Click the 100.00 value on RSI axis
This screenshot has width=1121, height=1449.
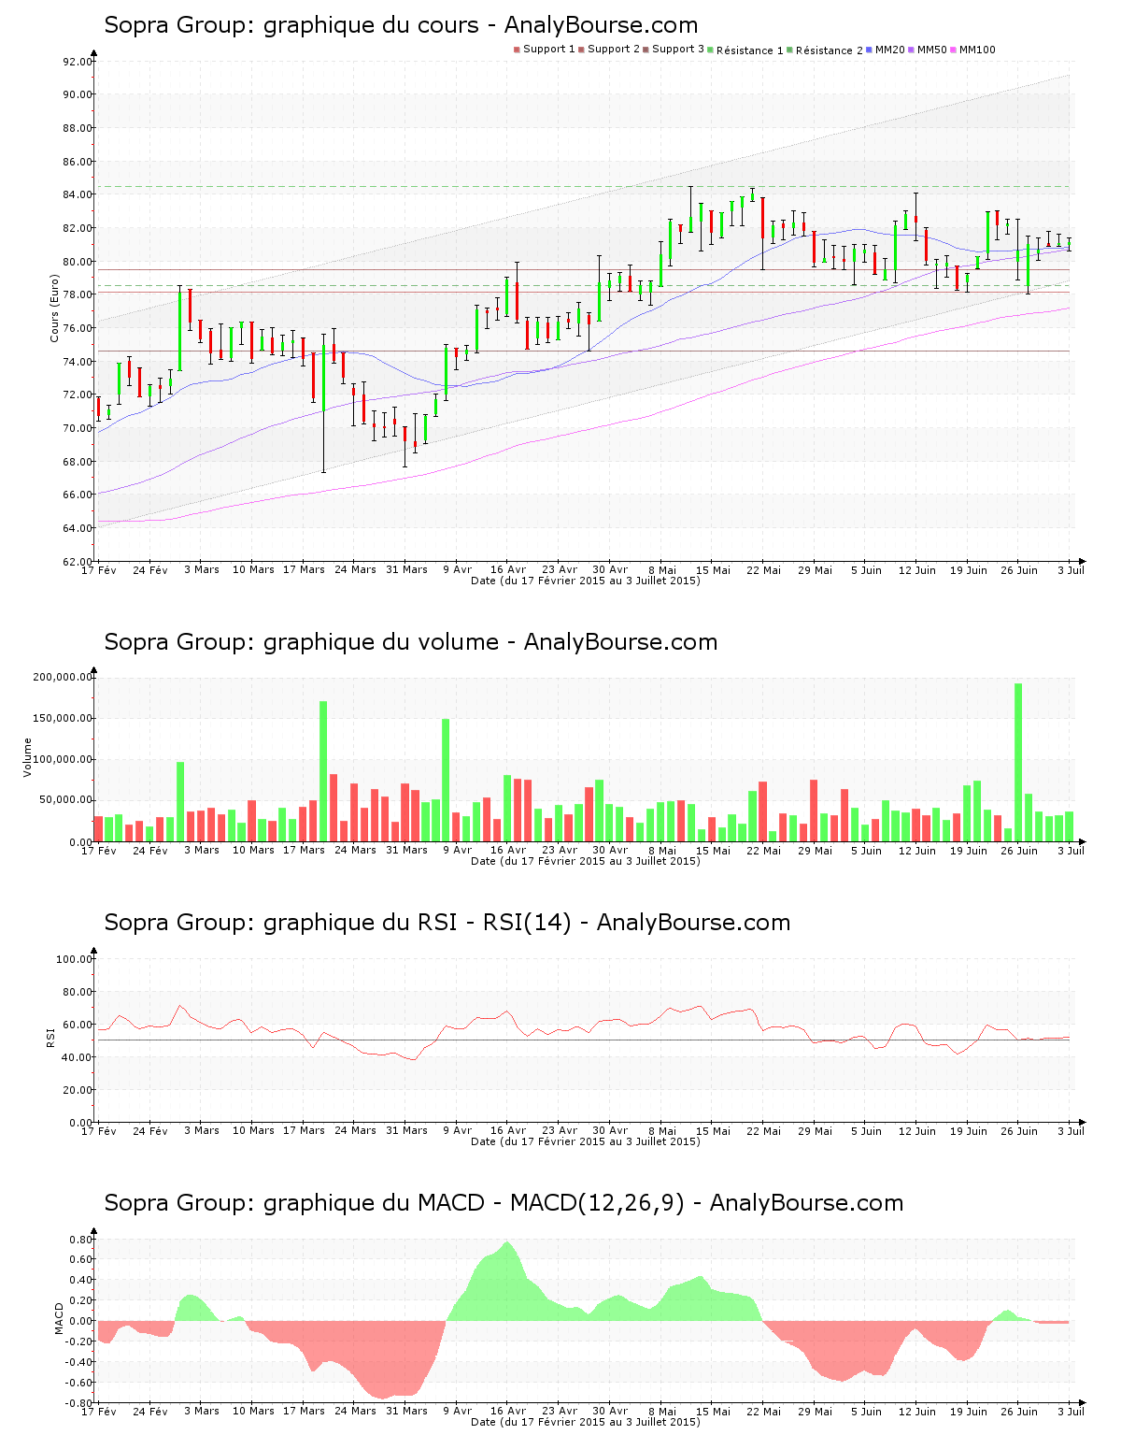(74, 959)
